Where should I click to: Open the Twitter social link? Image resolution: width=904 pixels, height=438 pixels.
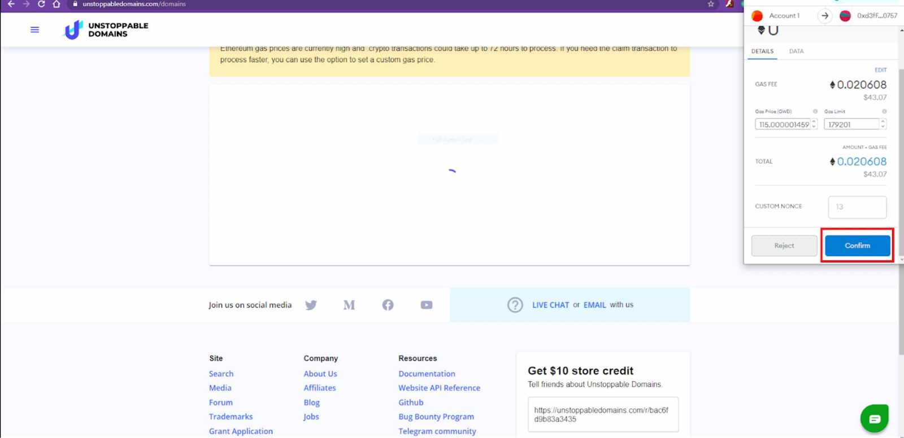[311, 305]
